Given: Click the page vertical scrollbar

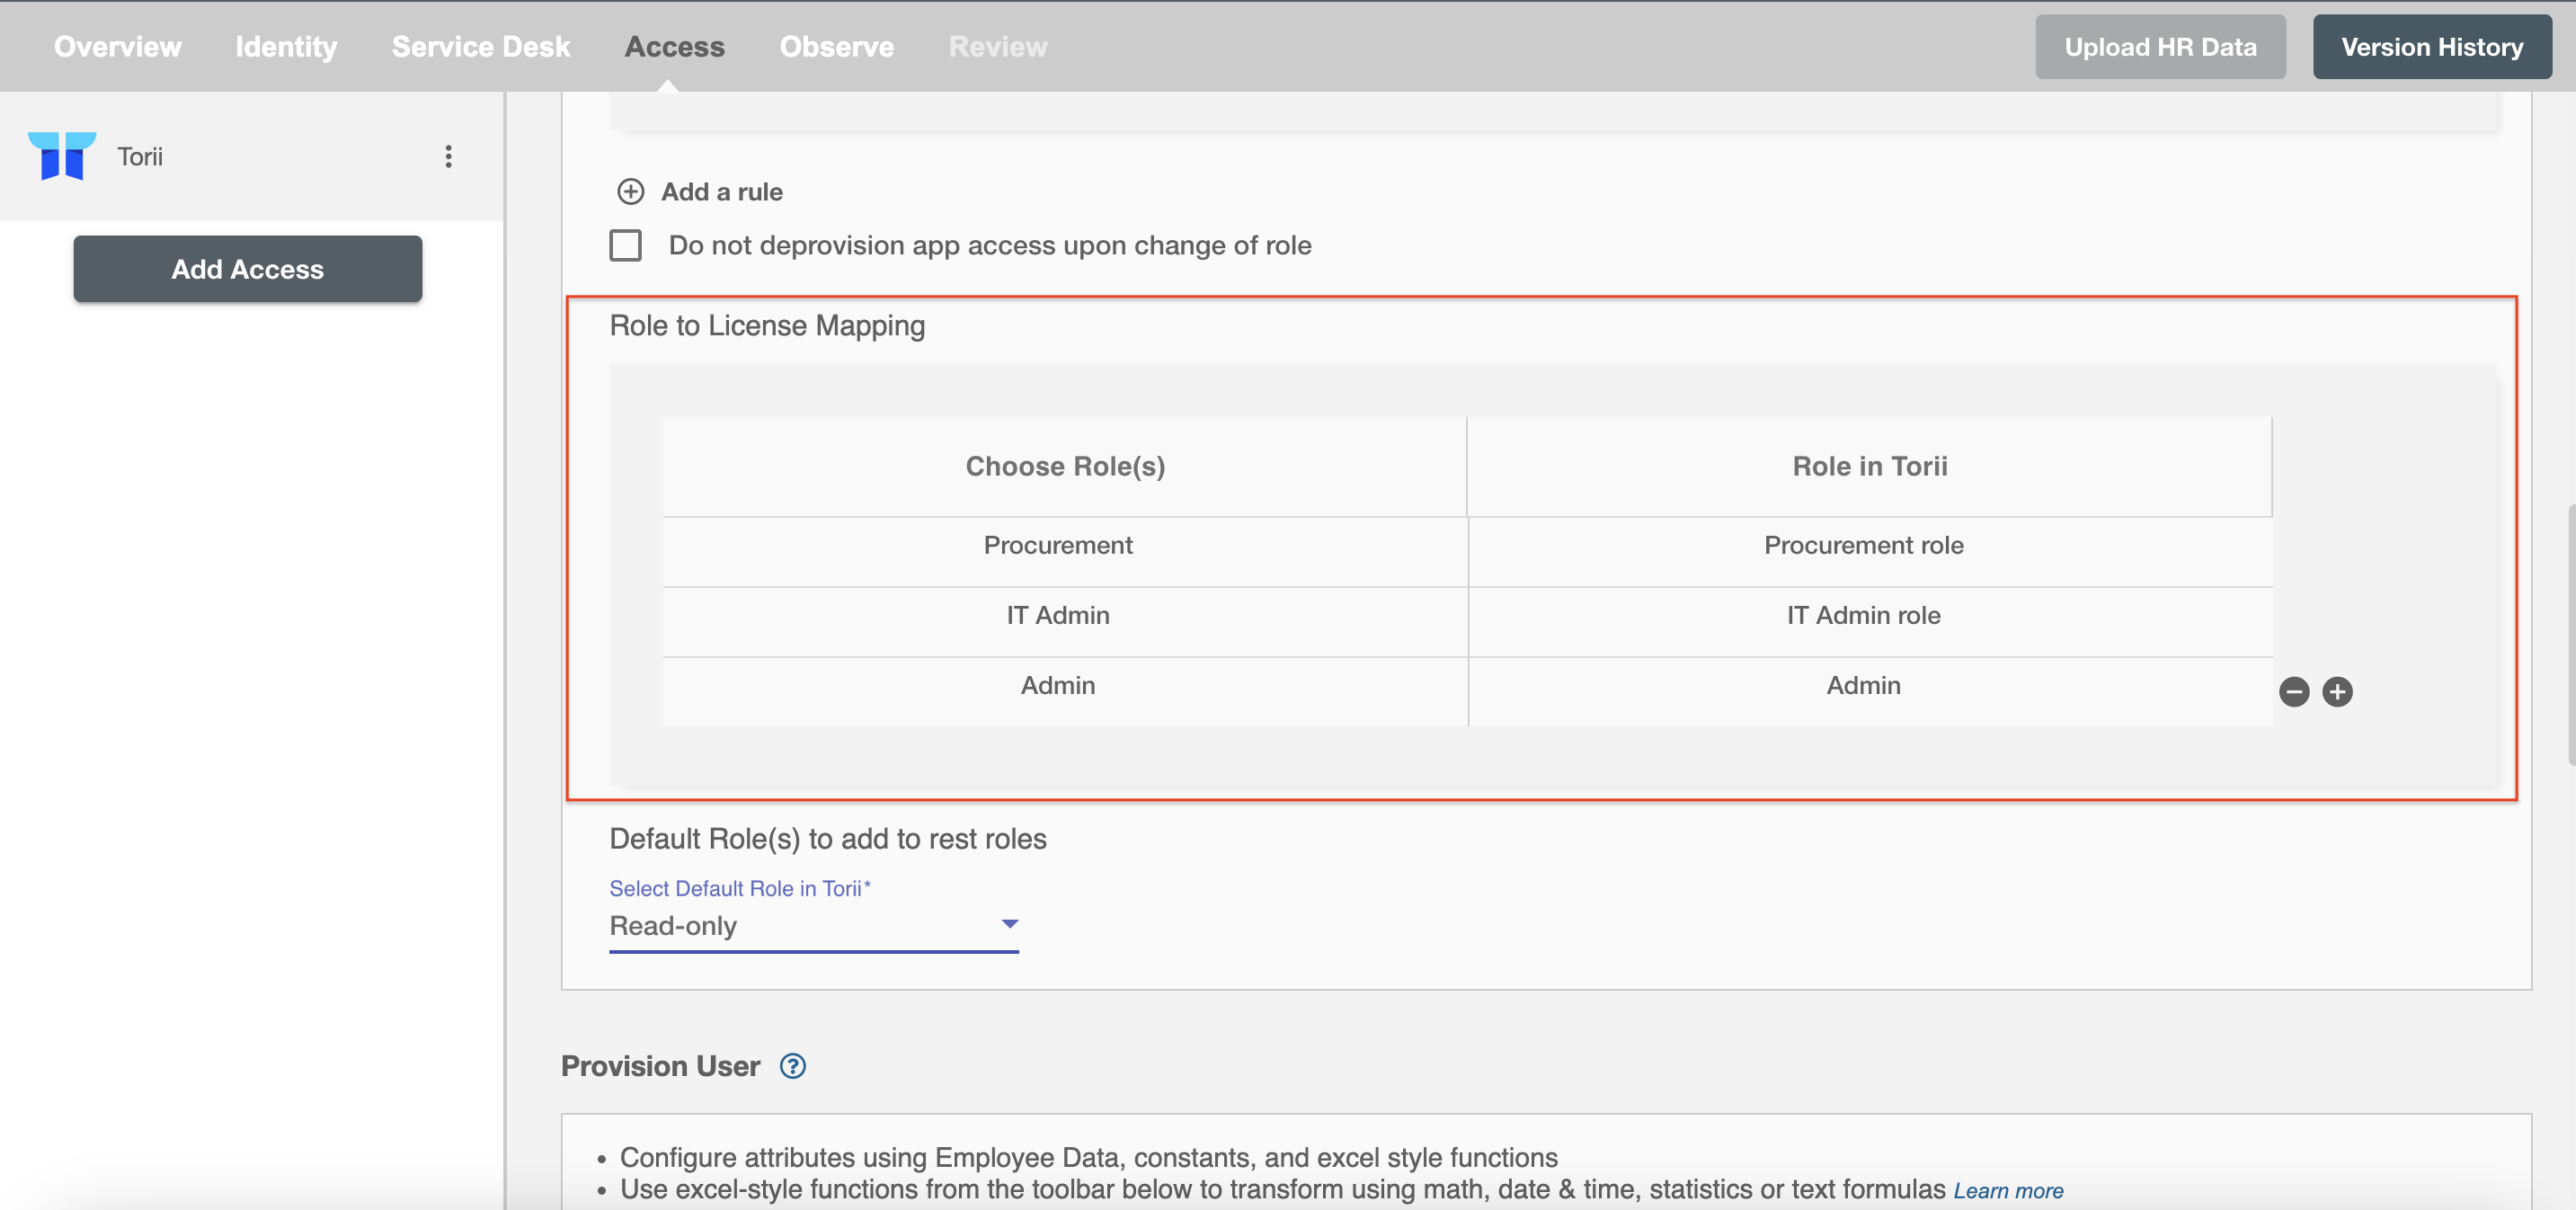Looking at the screenshot, I should (2571, 635).
